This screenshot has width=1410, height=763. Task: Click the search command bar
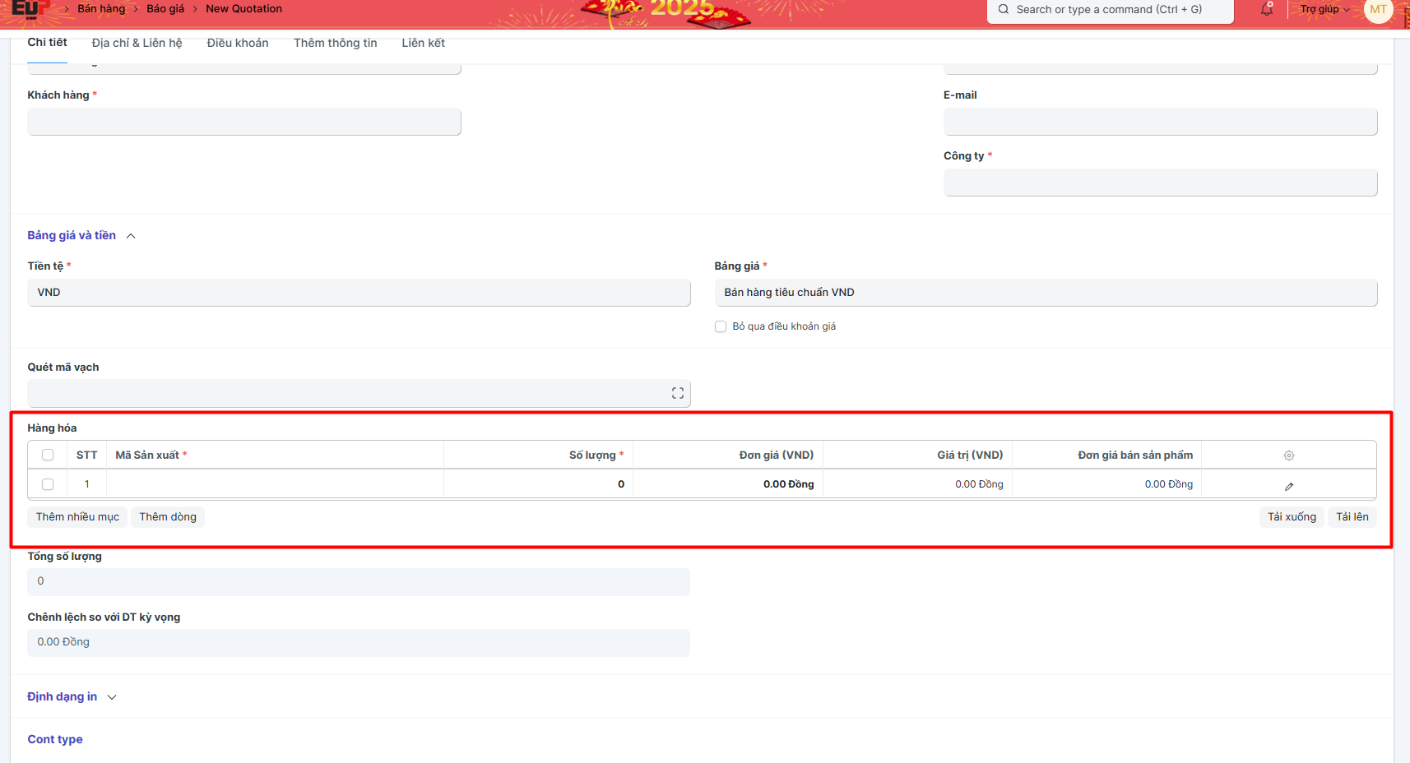click(1109, 10)
